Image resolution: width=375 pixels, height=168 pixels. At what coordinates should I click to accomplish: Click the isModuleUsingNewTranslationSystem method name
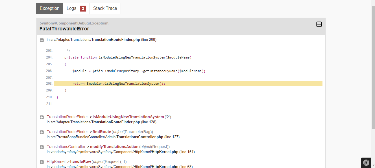point(128,117)
